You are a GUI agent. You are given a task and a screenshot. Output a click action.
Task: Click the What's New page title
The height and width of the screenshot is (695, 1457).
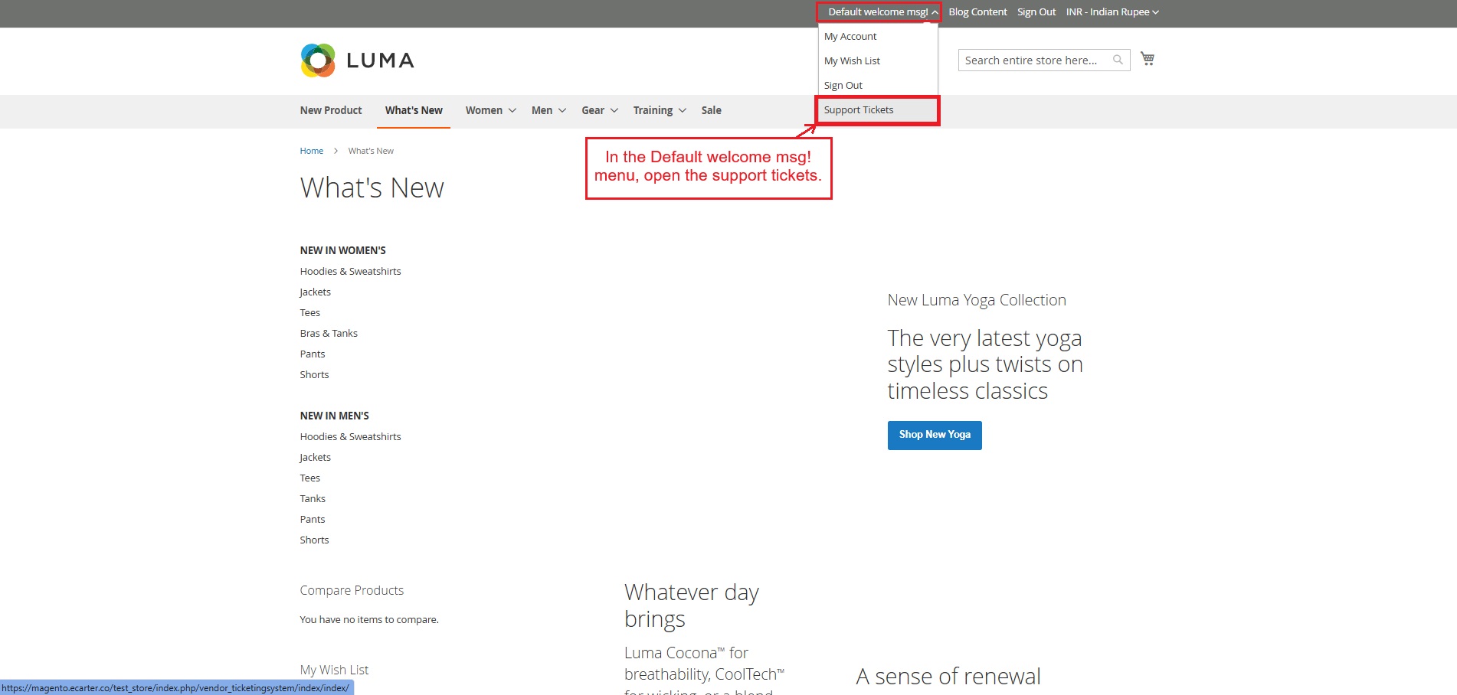[372, 188]
